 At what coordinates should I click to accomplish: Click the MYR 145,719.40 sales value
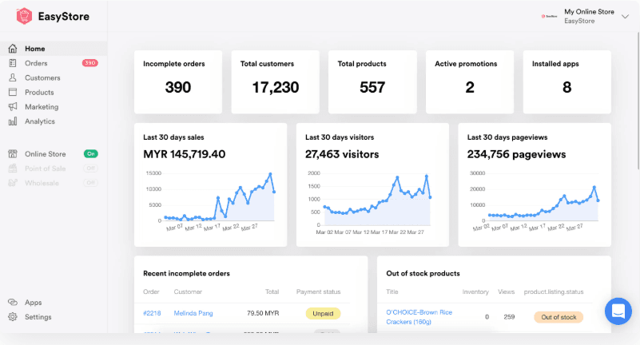click(184, 154)
